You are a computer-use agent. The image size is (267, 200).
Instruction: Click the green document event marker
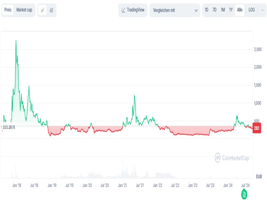click(244, 194)
